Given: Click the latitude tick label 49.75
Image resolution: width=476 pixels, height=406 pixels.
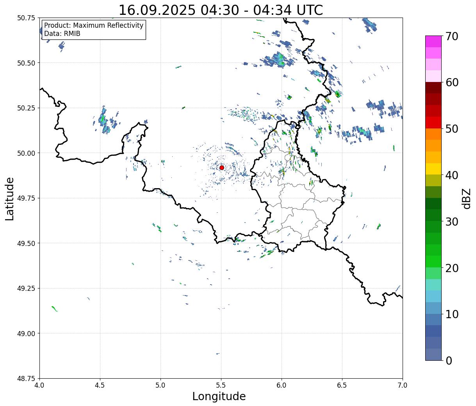Looking at the screenshot, I should 26,198.
